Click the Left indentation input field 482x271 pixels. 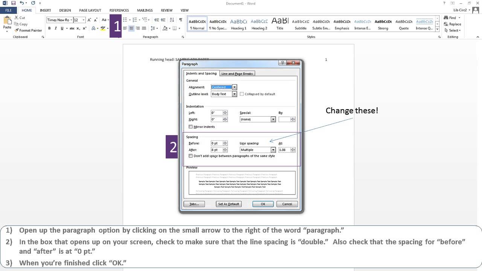[217, 113]
